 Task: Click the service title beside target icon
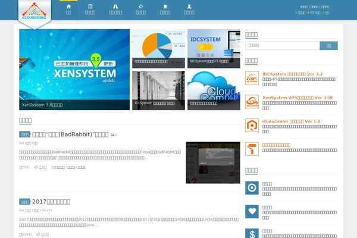[x=267, y=184]
